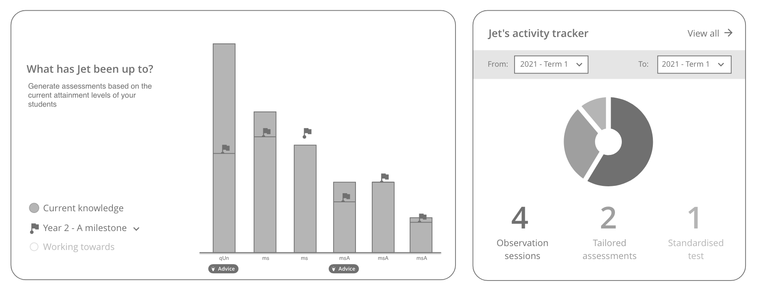The width and height of the screenshot is (761, 290).
Task: Expand the Year 2 - A milestone chevron
Action: point(136,229)
